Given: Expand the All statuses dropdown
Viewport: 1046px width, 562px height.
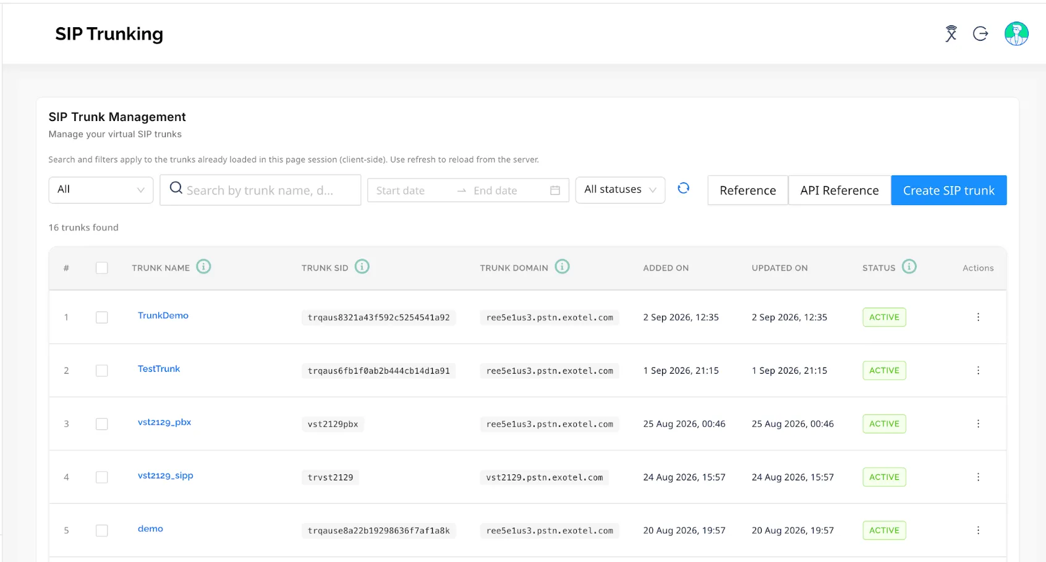Looking at the screenshot, I should pos(620,190).
